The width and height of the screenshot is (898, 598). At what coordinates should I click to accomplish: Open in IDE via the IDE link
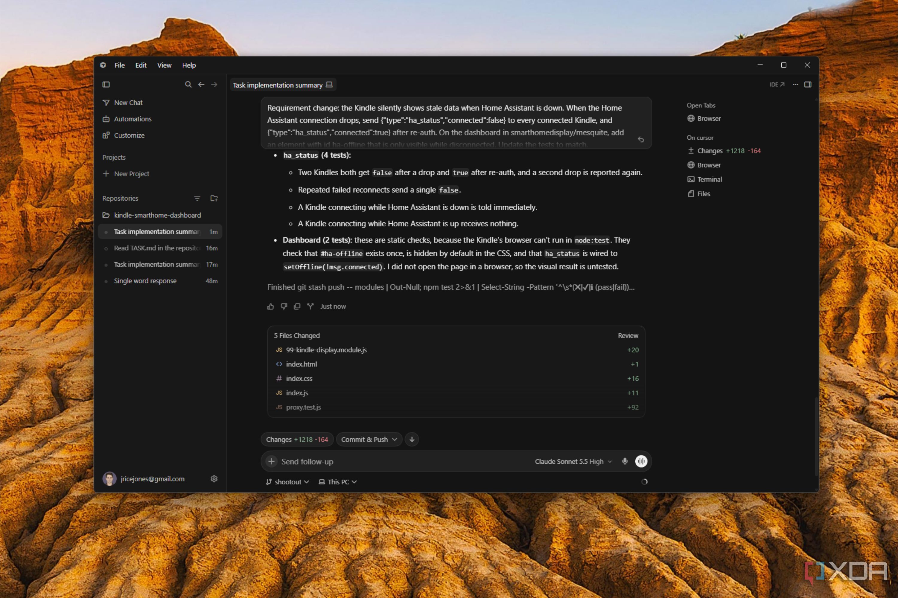click(x=777, y=84)
